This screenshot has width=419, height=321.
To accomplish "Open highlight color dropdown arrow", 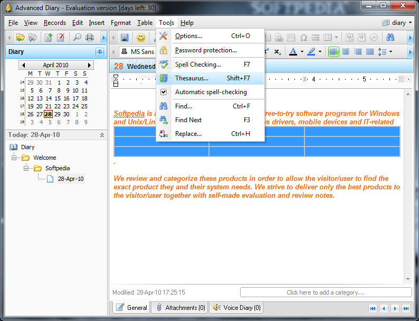I will coord(320,52).
